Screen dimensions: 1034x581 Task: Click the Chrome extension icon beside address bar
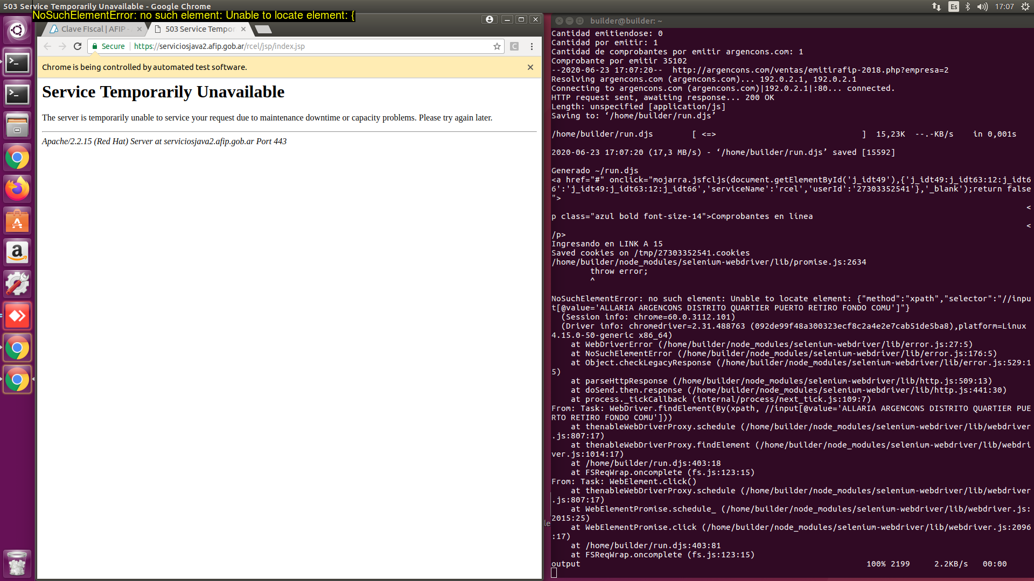[514, 46]
